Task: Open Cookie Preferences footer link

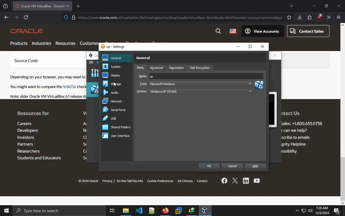Action: (x=160, y=181)
